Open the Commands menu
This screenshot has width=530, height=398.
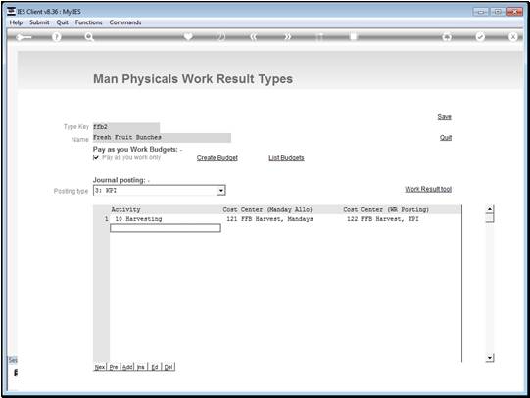125,22
